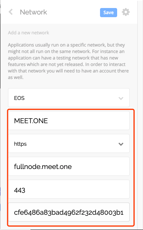Select the EOS label in blockchain selector

pos(19,98)
